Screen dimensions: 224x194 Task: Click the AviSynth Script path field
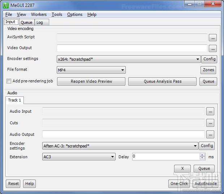(x=132, y=38)
